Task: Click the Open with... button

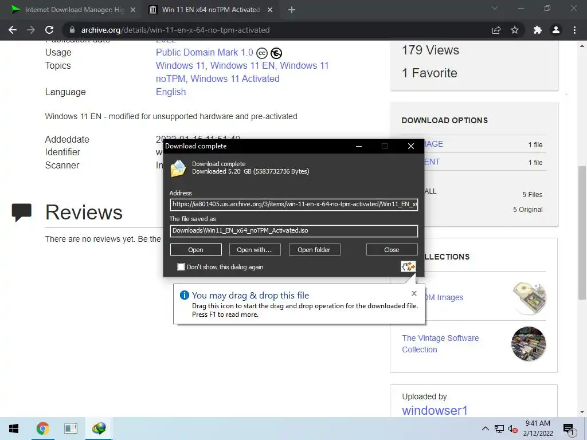Action: (x=255, y=250)
